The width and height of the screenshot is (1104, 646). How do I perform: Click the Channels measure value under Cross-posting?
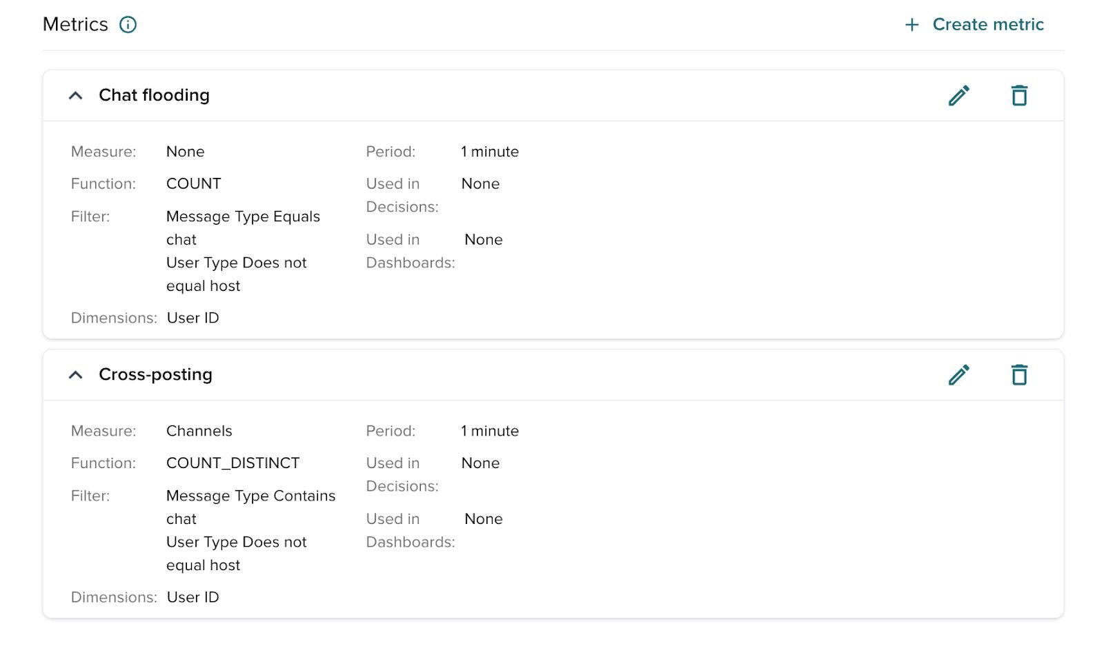pyautogui.click(x=199, y=431)
